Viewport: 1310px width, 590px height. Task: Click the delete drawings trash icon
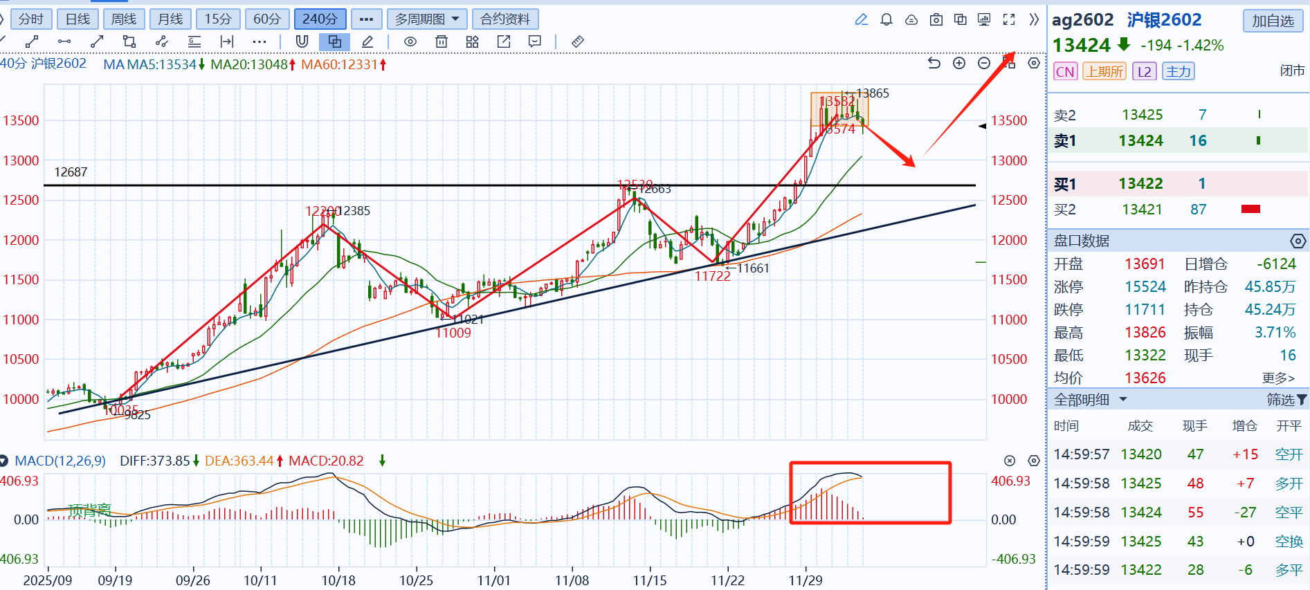click(x=441, y=42)
